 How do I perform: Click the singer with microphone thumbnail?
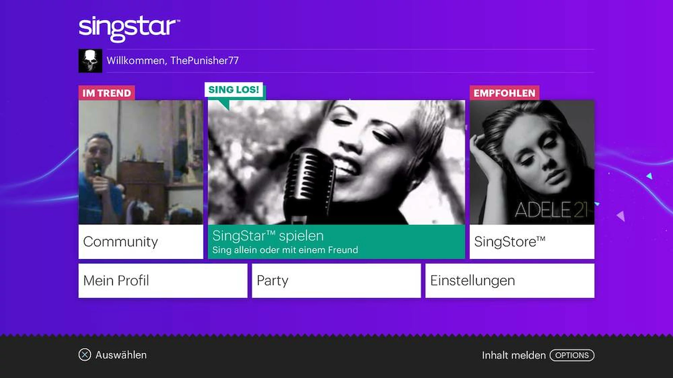click(336, 162)
